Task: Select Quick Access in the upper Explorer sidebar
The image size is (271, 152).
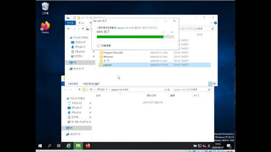Action: (x=79, y=38)
